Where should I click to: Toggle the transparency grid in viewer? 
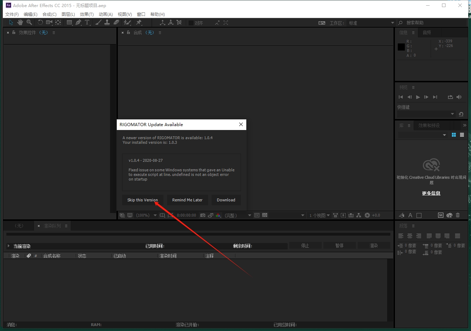(265, 215)
